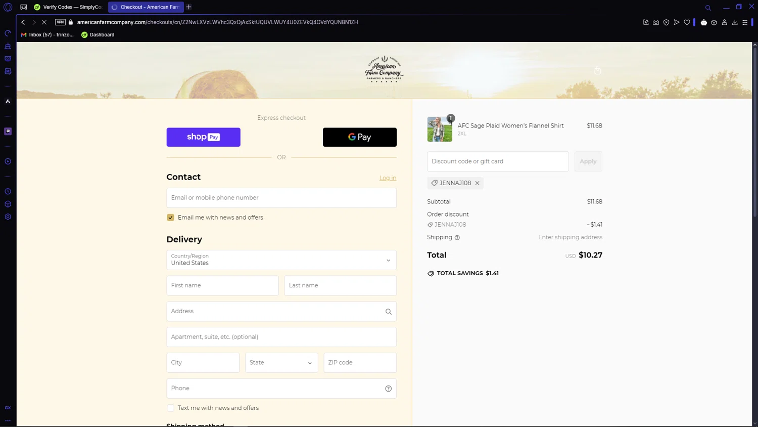
Task: Click the address search magnifier icon
Action: [x=389, y=312]
